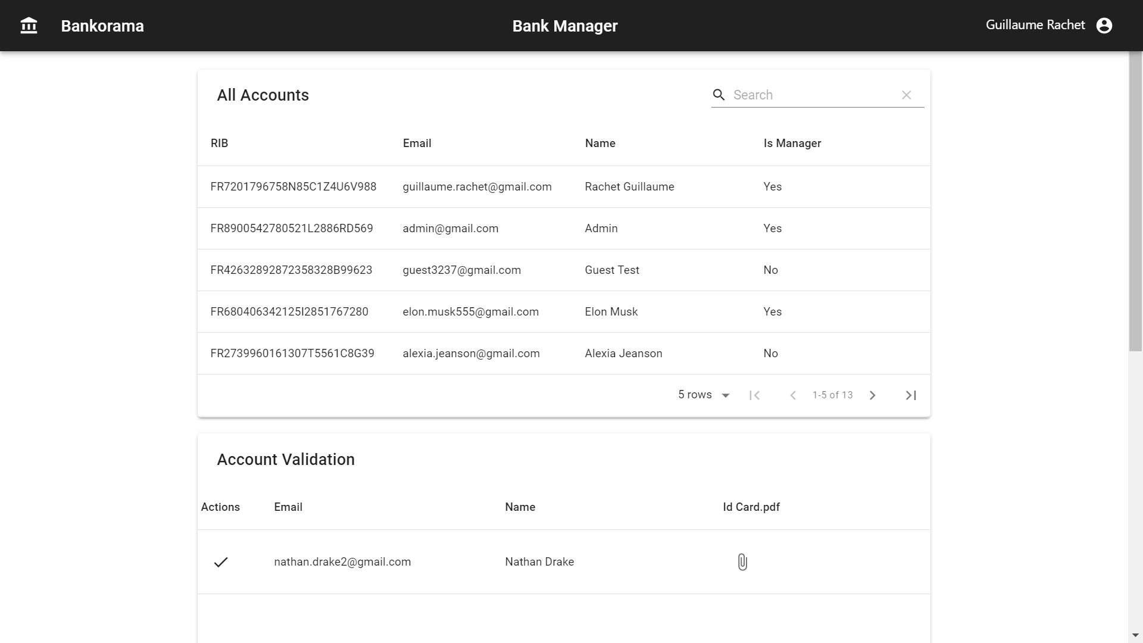Select RIB FR4263289287235832​8B99623
The height and width of the screenshot is (643, 1143).
point(291,270)
